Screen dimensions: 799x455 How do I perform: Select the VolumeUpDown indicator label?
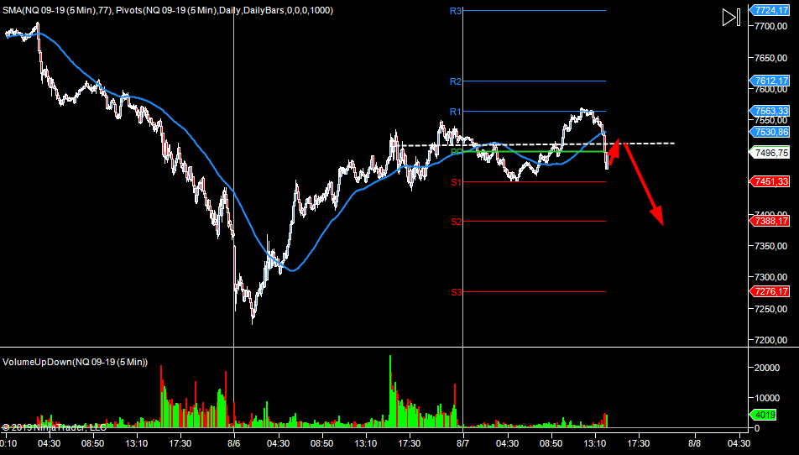tap(75, 362)
